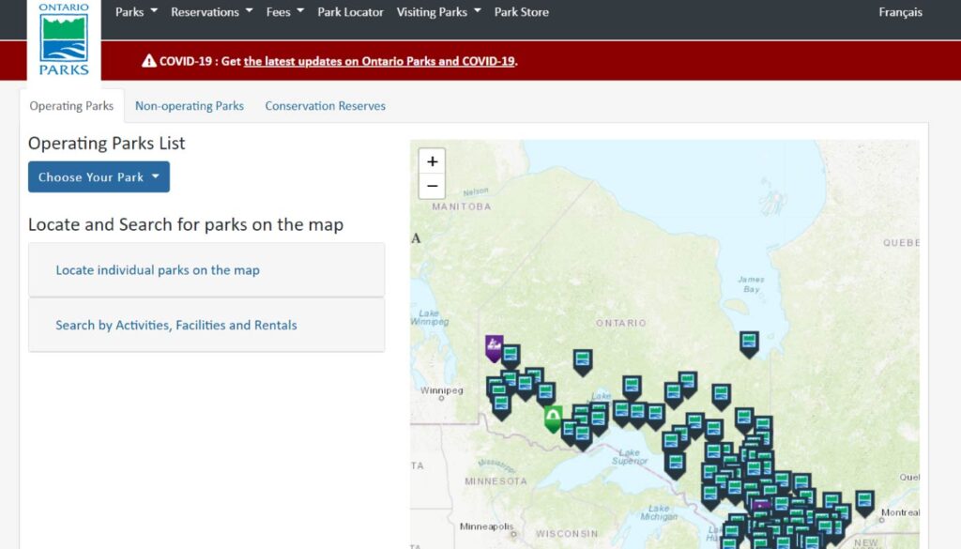961x549 pixels.
Task: Switch site language to Français
Action: coord(900,12)
